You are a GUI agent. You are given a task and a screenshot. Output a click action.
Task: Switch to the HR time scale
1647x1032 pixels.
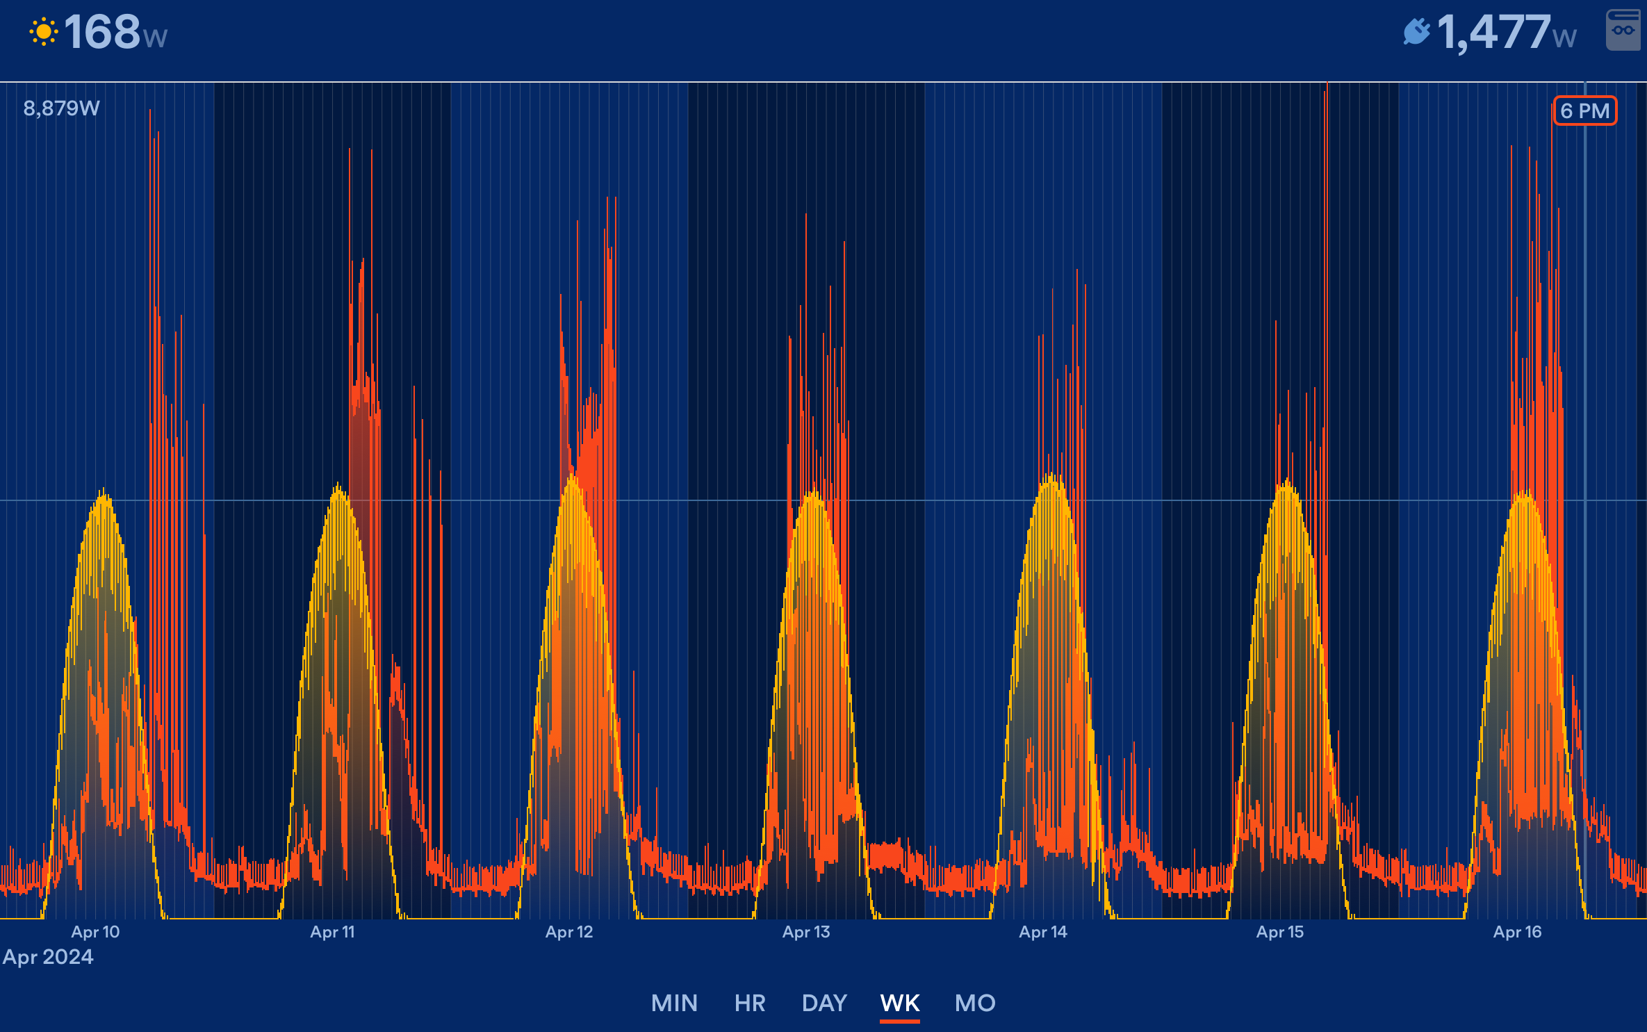point(750,1003)
